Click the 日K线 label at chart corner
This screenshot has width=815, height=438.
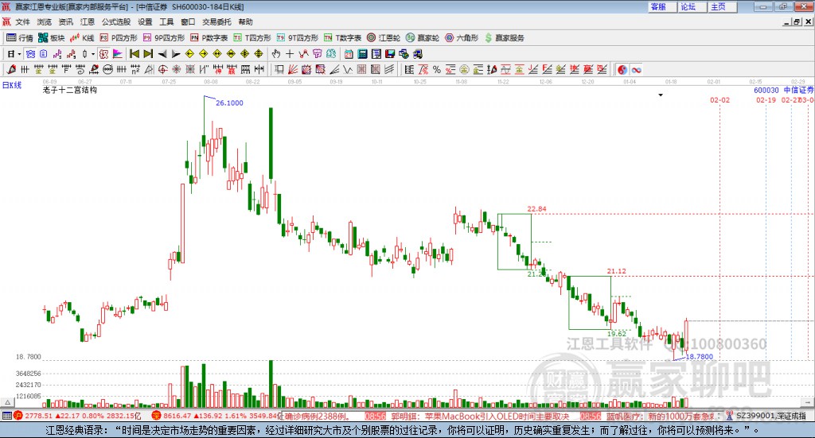[x=12, y=85]
